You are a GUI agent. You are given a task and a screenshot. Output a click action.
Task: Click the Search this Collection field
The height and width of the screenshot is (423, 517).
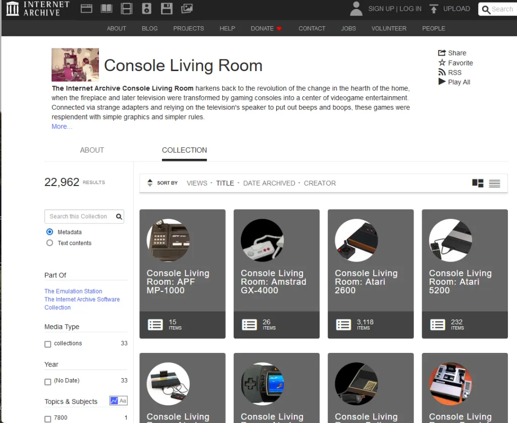pyautogui.click(x=79, y=216)
